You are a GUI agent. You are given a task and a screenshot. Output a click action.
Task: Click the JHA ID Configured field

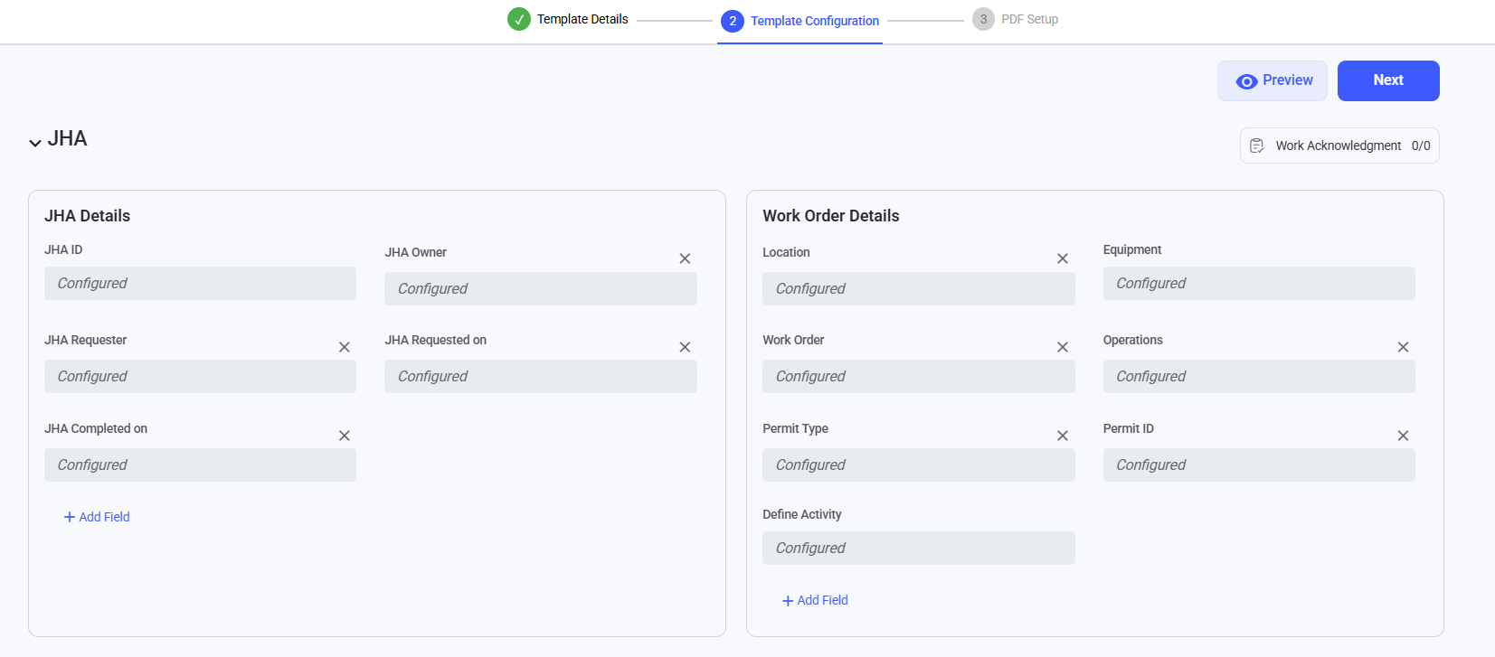tap(200, 283)
